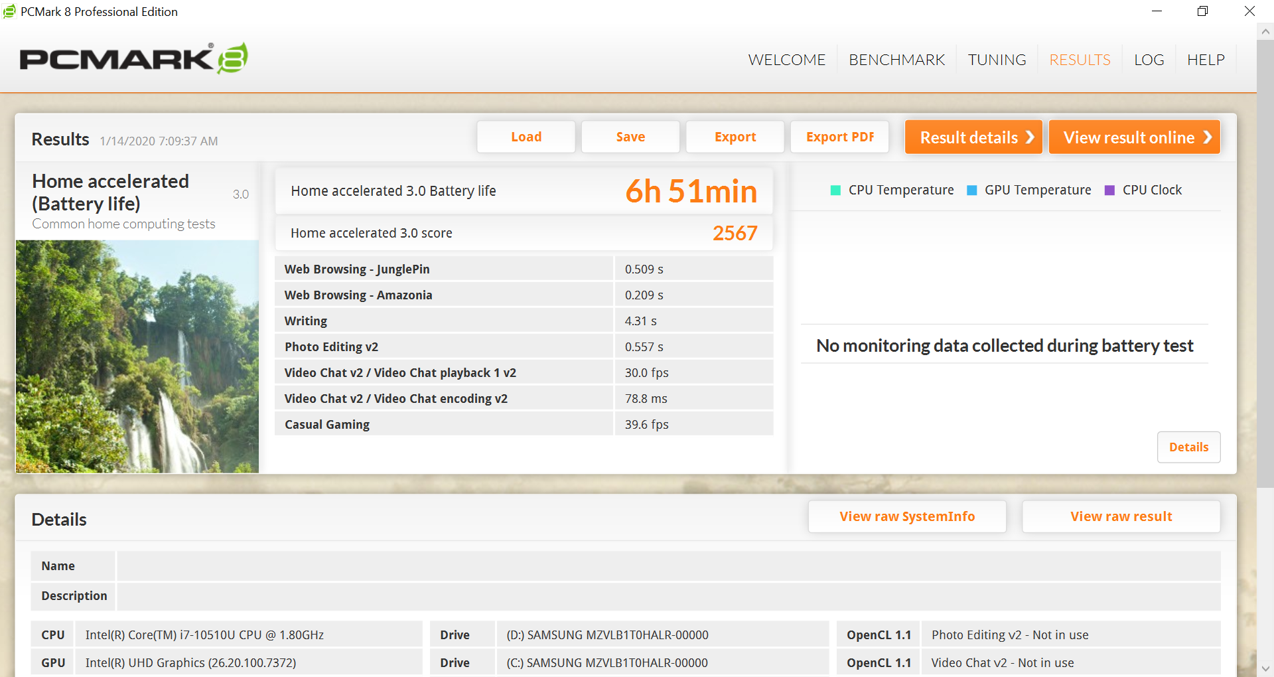Screen dimensions: 1274x677
Task: Switch to the Benchmark tab
Action: pos(896,60)
